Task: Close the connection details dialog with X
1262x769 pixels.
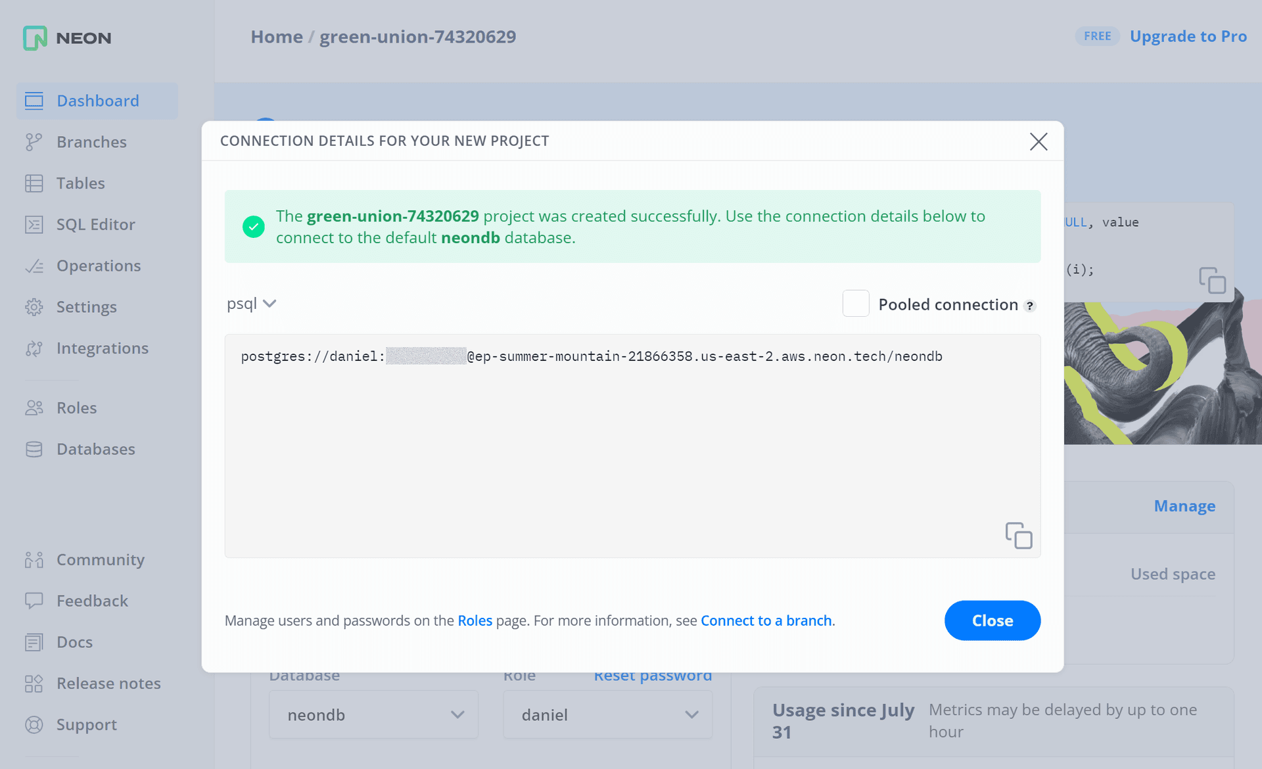Action: pos(1039,141)
